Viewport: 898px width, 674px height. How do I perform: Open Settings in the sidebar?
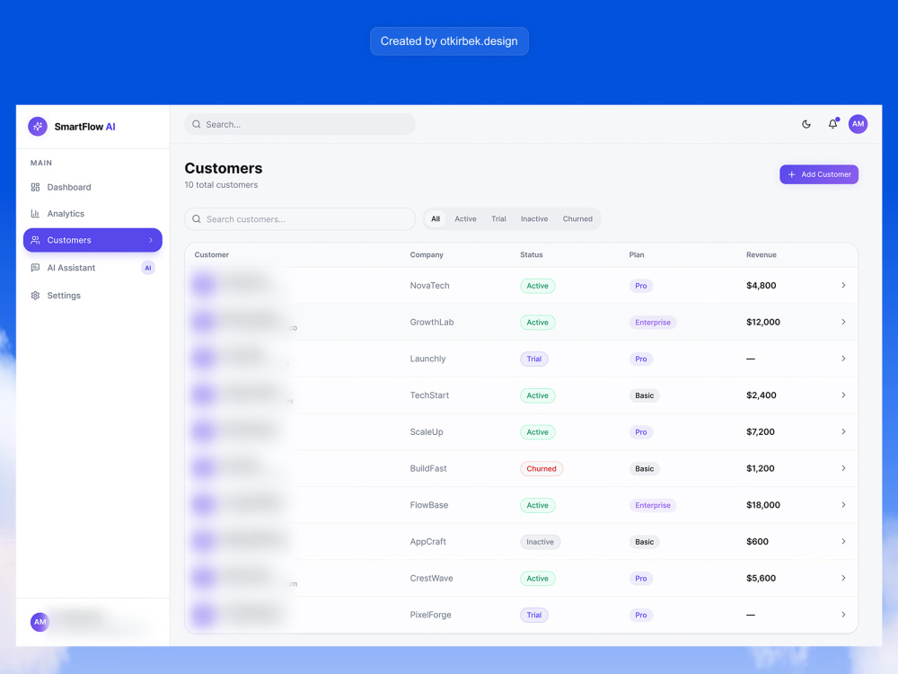(92, 295)
